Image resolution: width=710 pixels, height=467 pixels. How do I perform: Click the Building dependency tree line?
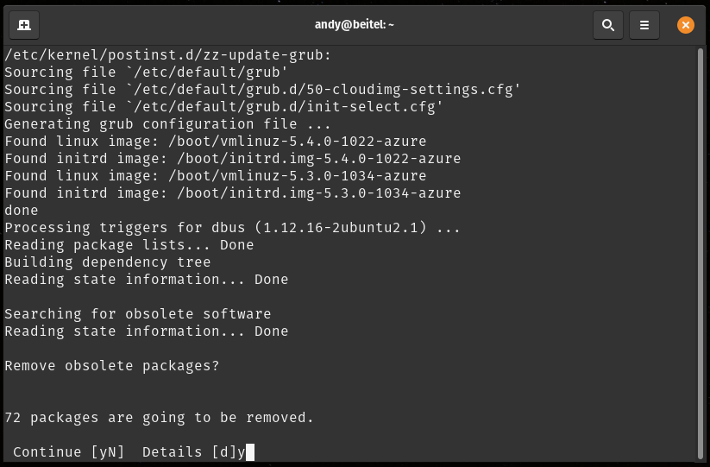click(107, 262)
